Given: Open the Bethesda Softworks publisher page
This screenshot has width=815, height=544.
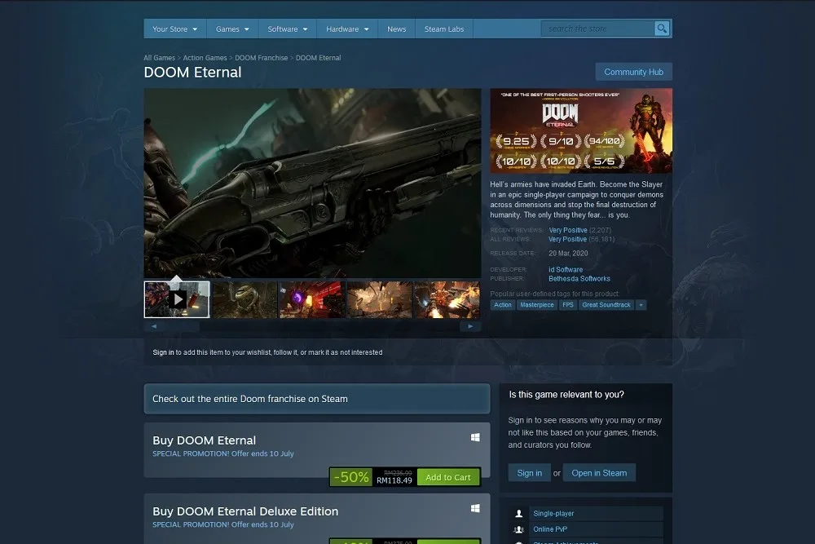Looking at the screenshot, I should (x=579, y=279).
